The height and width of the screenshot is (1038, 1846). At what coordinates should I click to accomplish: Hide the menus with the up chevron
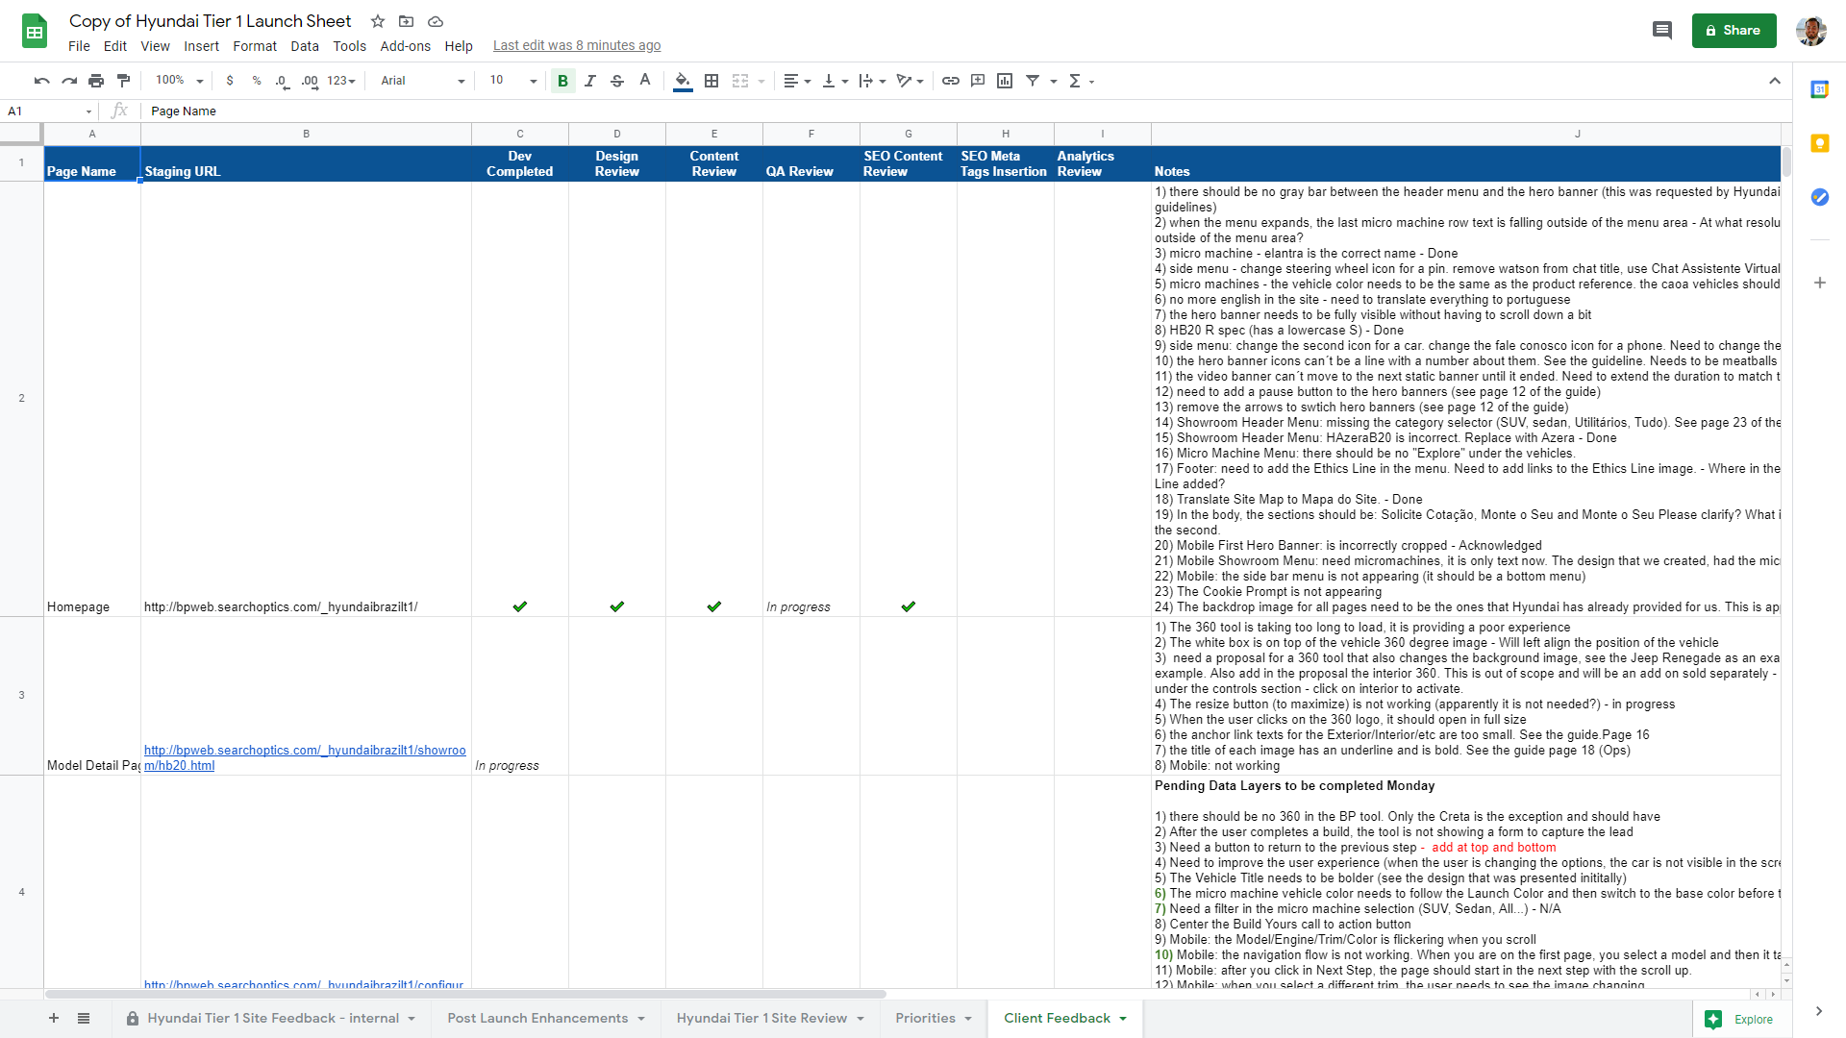tap(1775, 81)
